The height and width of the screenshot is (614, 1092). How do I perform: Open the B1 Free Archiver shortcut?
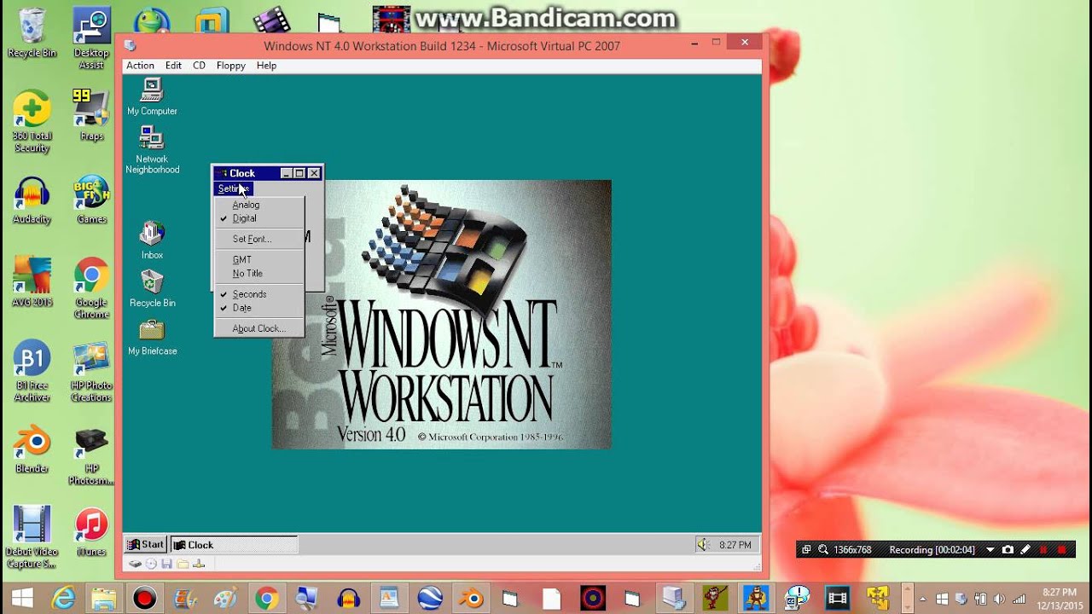32,372
